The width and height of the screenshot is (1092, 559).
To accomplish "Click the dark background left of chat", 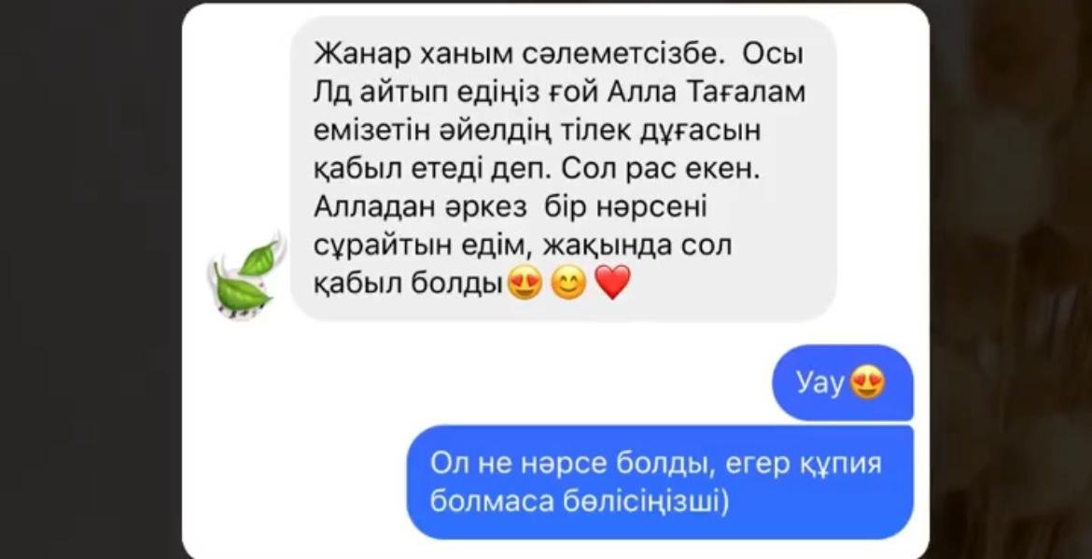I will (91, 278).
